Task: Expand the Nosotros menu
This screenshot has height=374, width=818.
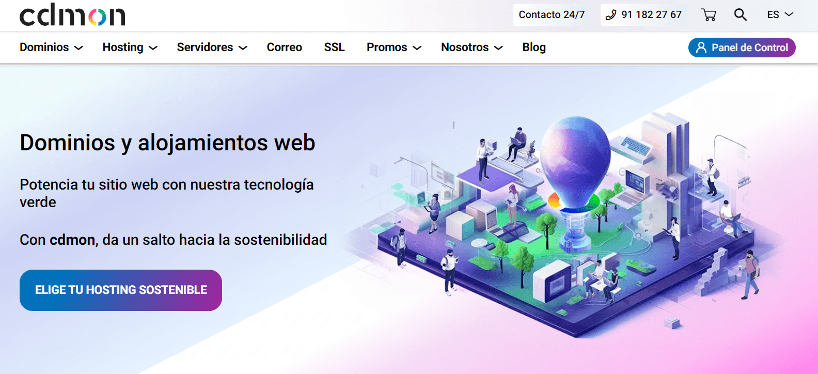Action: point(471,48)
